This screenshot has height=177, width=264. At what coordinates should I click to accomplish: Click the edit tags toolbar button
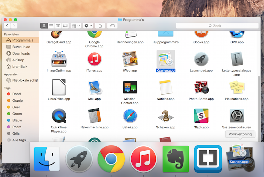tap(112, 26)
